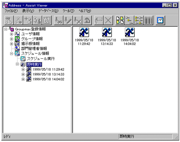Expand the ユーザ情報 node
The width and height of the screenshot is (180, 142).
tap(11, 34)
